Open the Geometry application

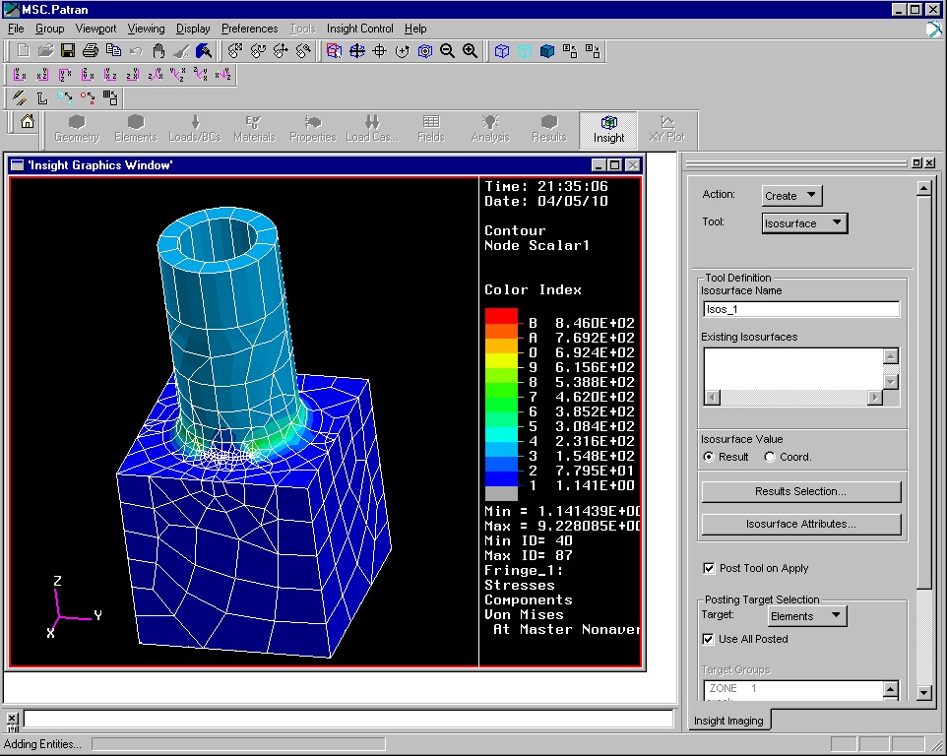[77, 129]
